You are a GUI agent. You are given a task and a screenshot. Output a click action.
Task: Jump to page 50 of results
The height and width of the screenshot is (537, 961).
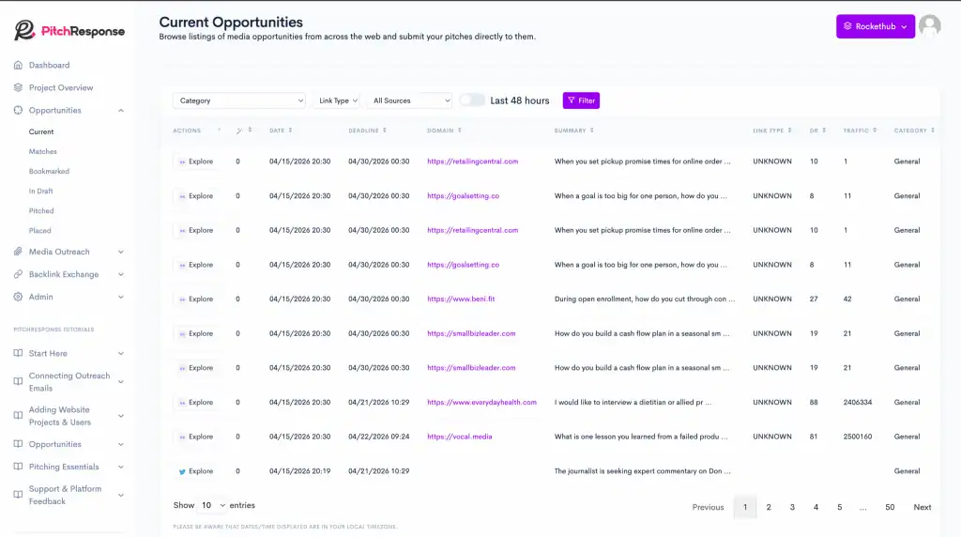(890, 507)
